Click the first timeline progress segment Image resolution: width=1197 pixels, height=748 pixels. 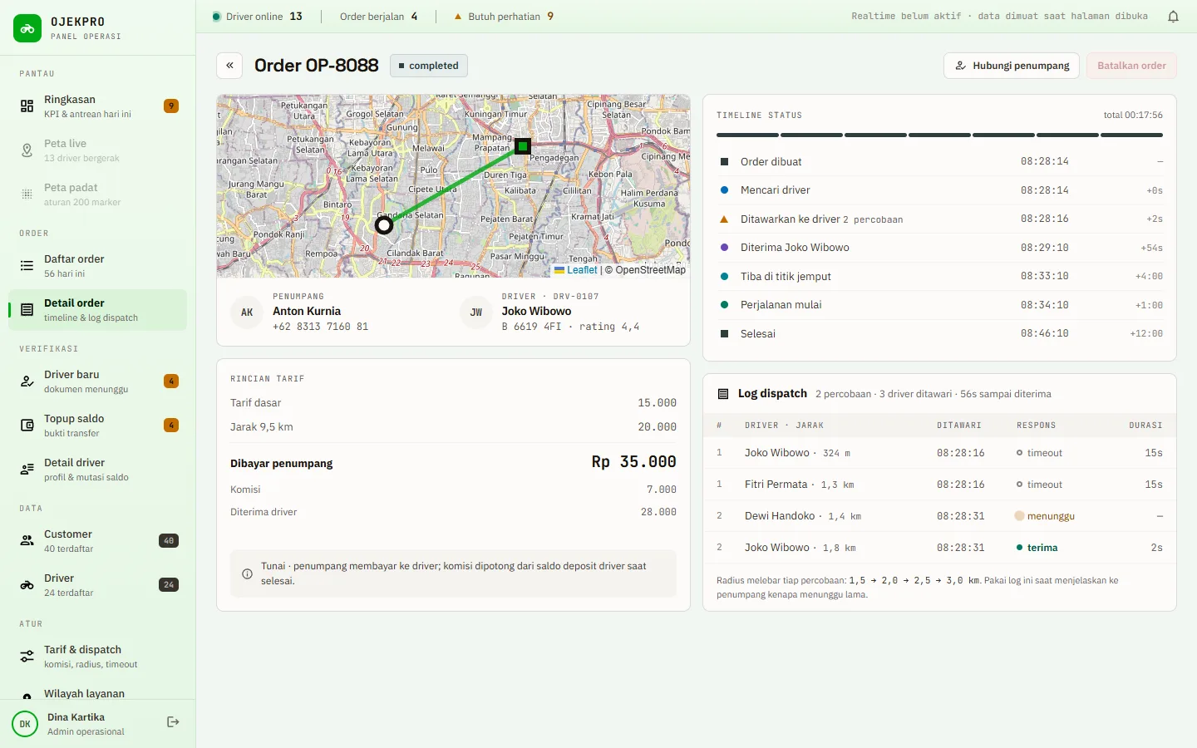pyautogui.click(x=747, y=135)
